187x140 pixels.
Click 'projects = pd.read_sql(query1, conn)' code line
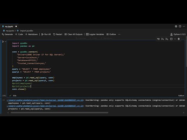coord(33,80)
